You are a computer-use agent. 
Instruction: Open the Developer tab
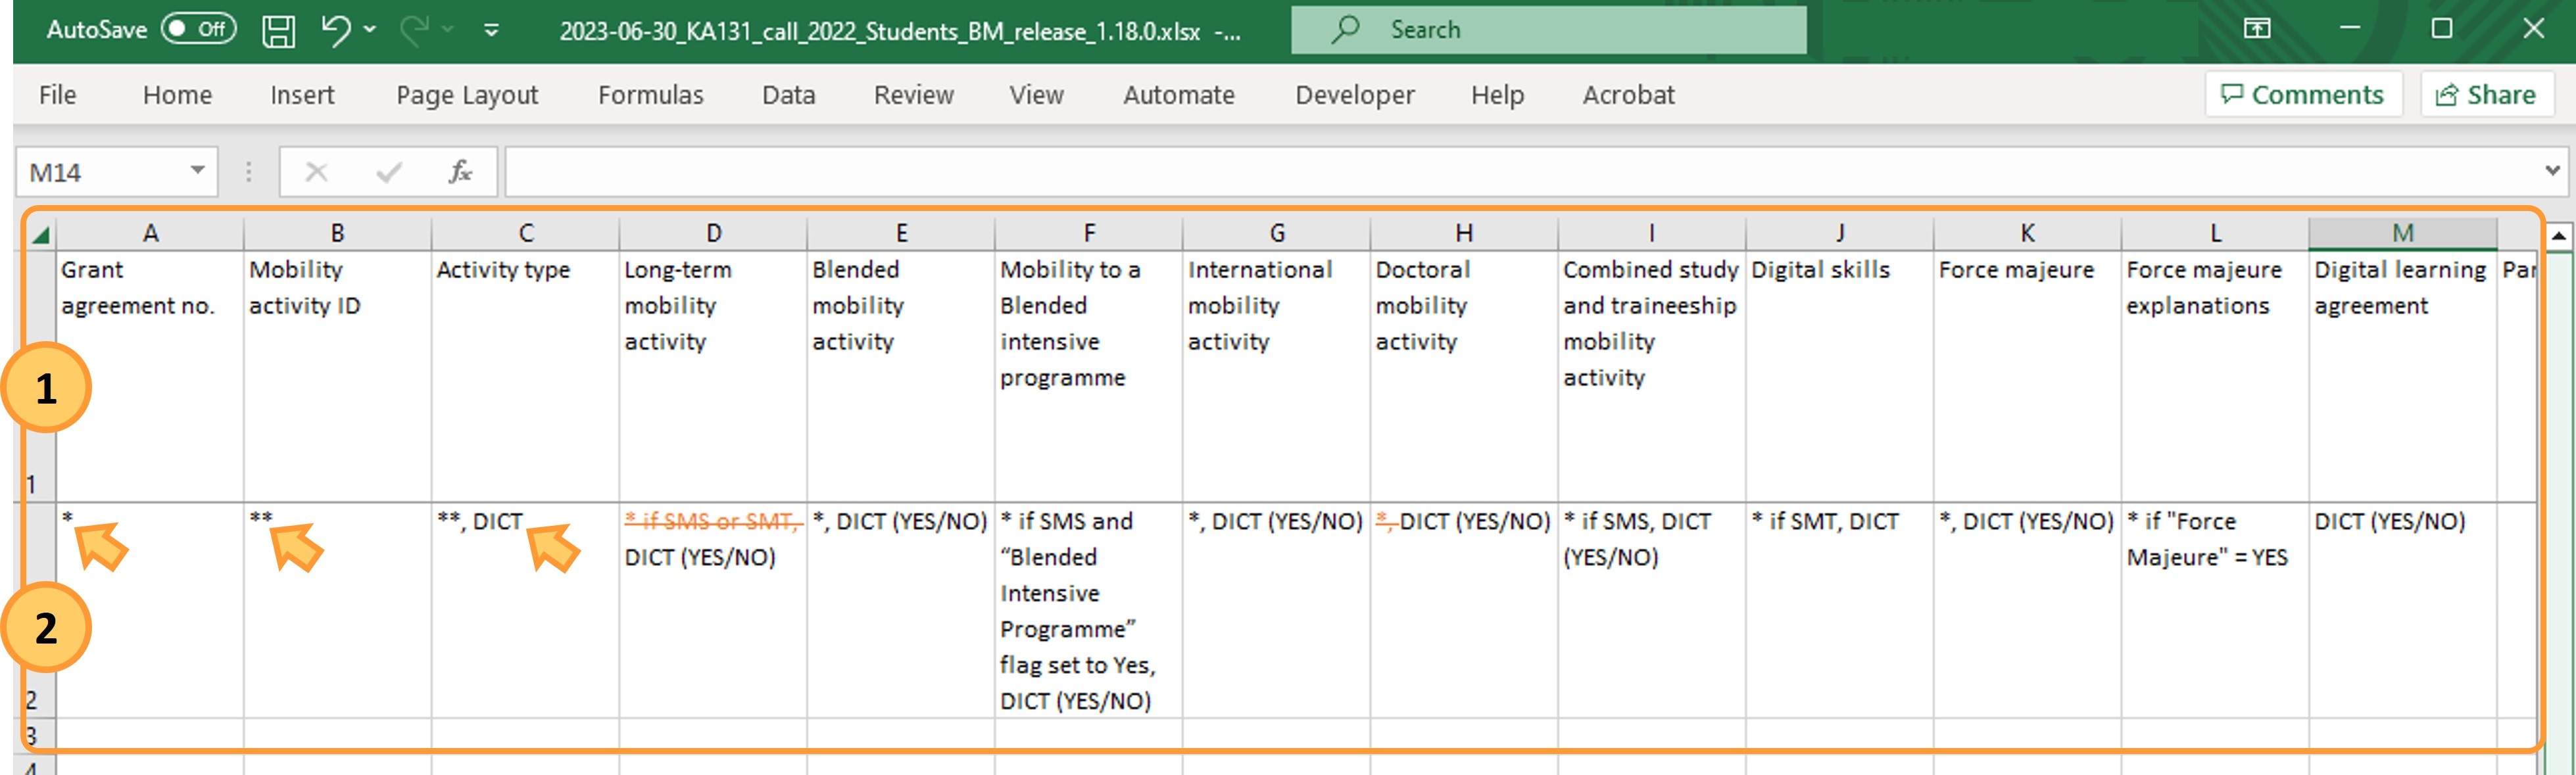click(1355, 95)
